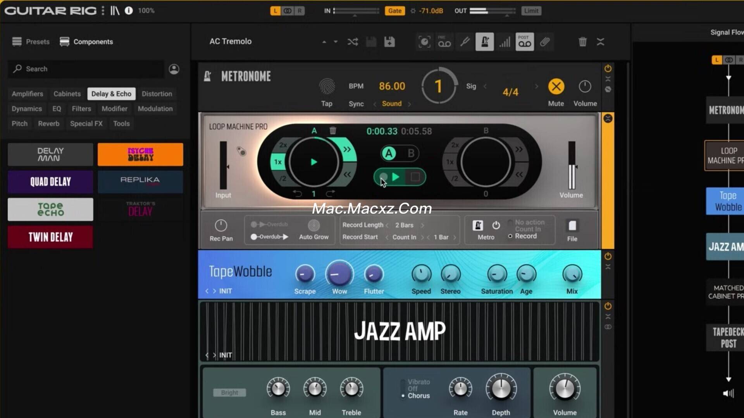Toggle the input Gate on/off

click(x=394, y=11)
